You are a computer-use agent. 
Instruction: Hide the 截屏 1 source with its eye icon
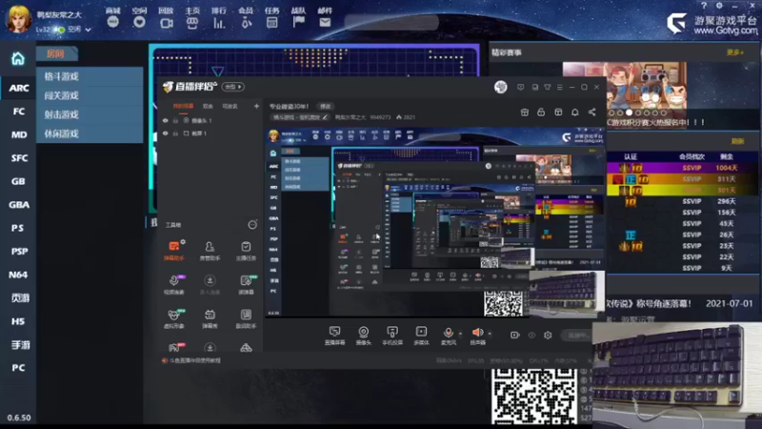point(165,133)
